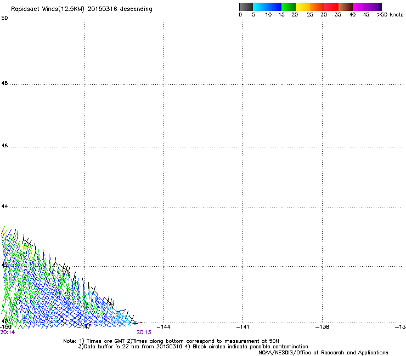This screenshot has height=356, width=406.
Task: Click the purple time stamp '20:15'
Action: (144, 332)
